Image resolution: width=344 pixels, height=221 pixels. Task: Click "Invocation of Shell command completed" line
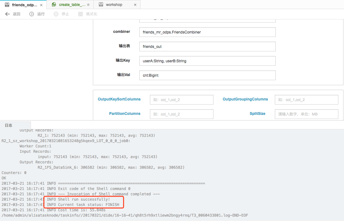click(x=80, y=194)
